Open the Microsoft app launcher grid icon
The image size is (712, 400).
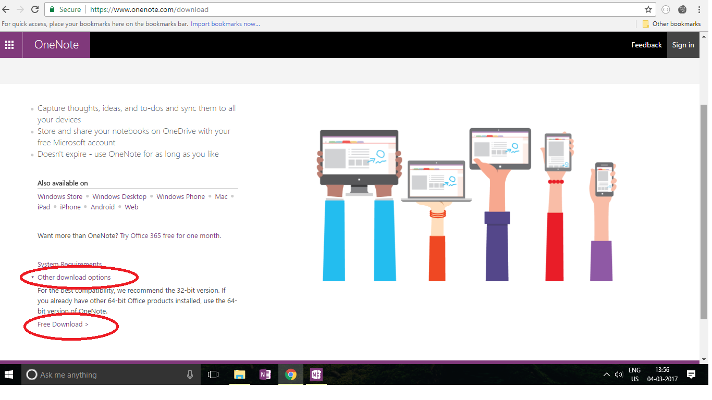pos(9,45)
